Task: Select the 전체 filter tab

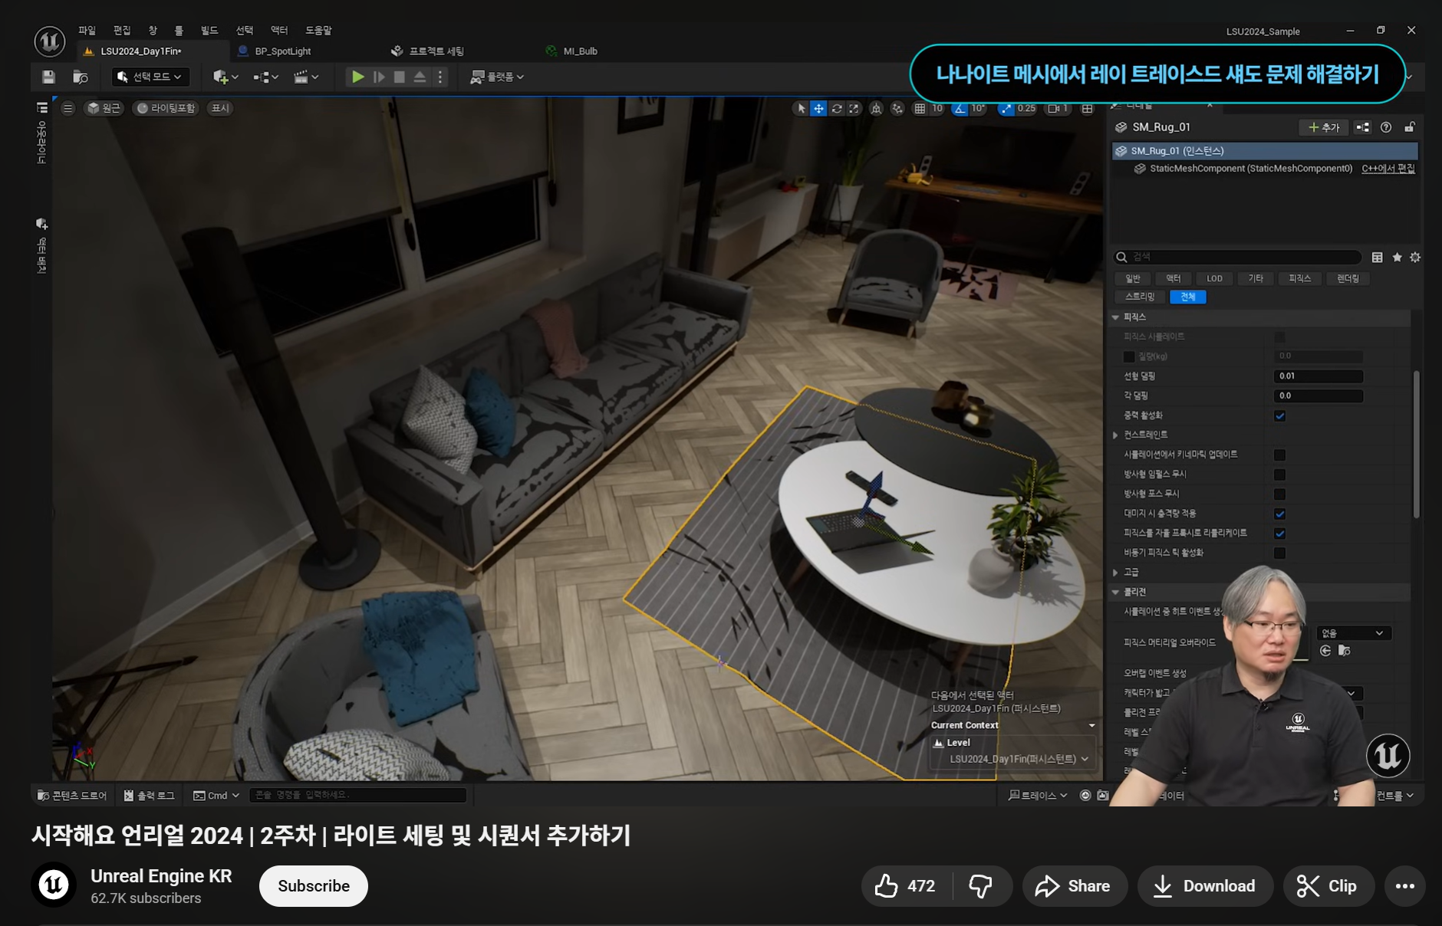Action: pos(1188,297)
